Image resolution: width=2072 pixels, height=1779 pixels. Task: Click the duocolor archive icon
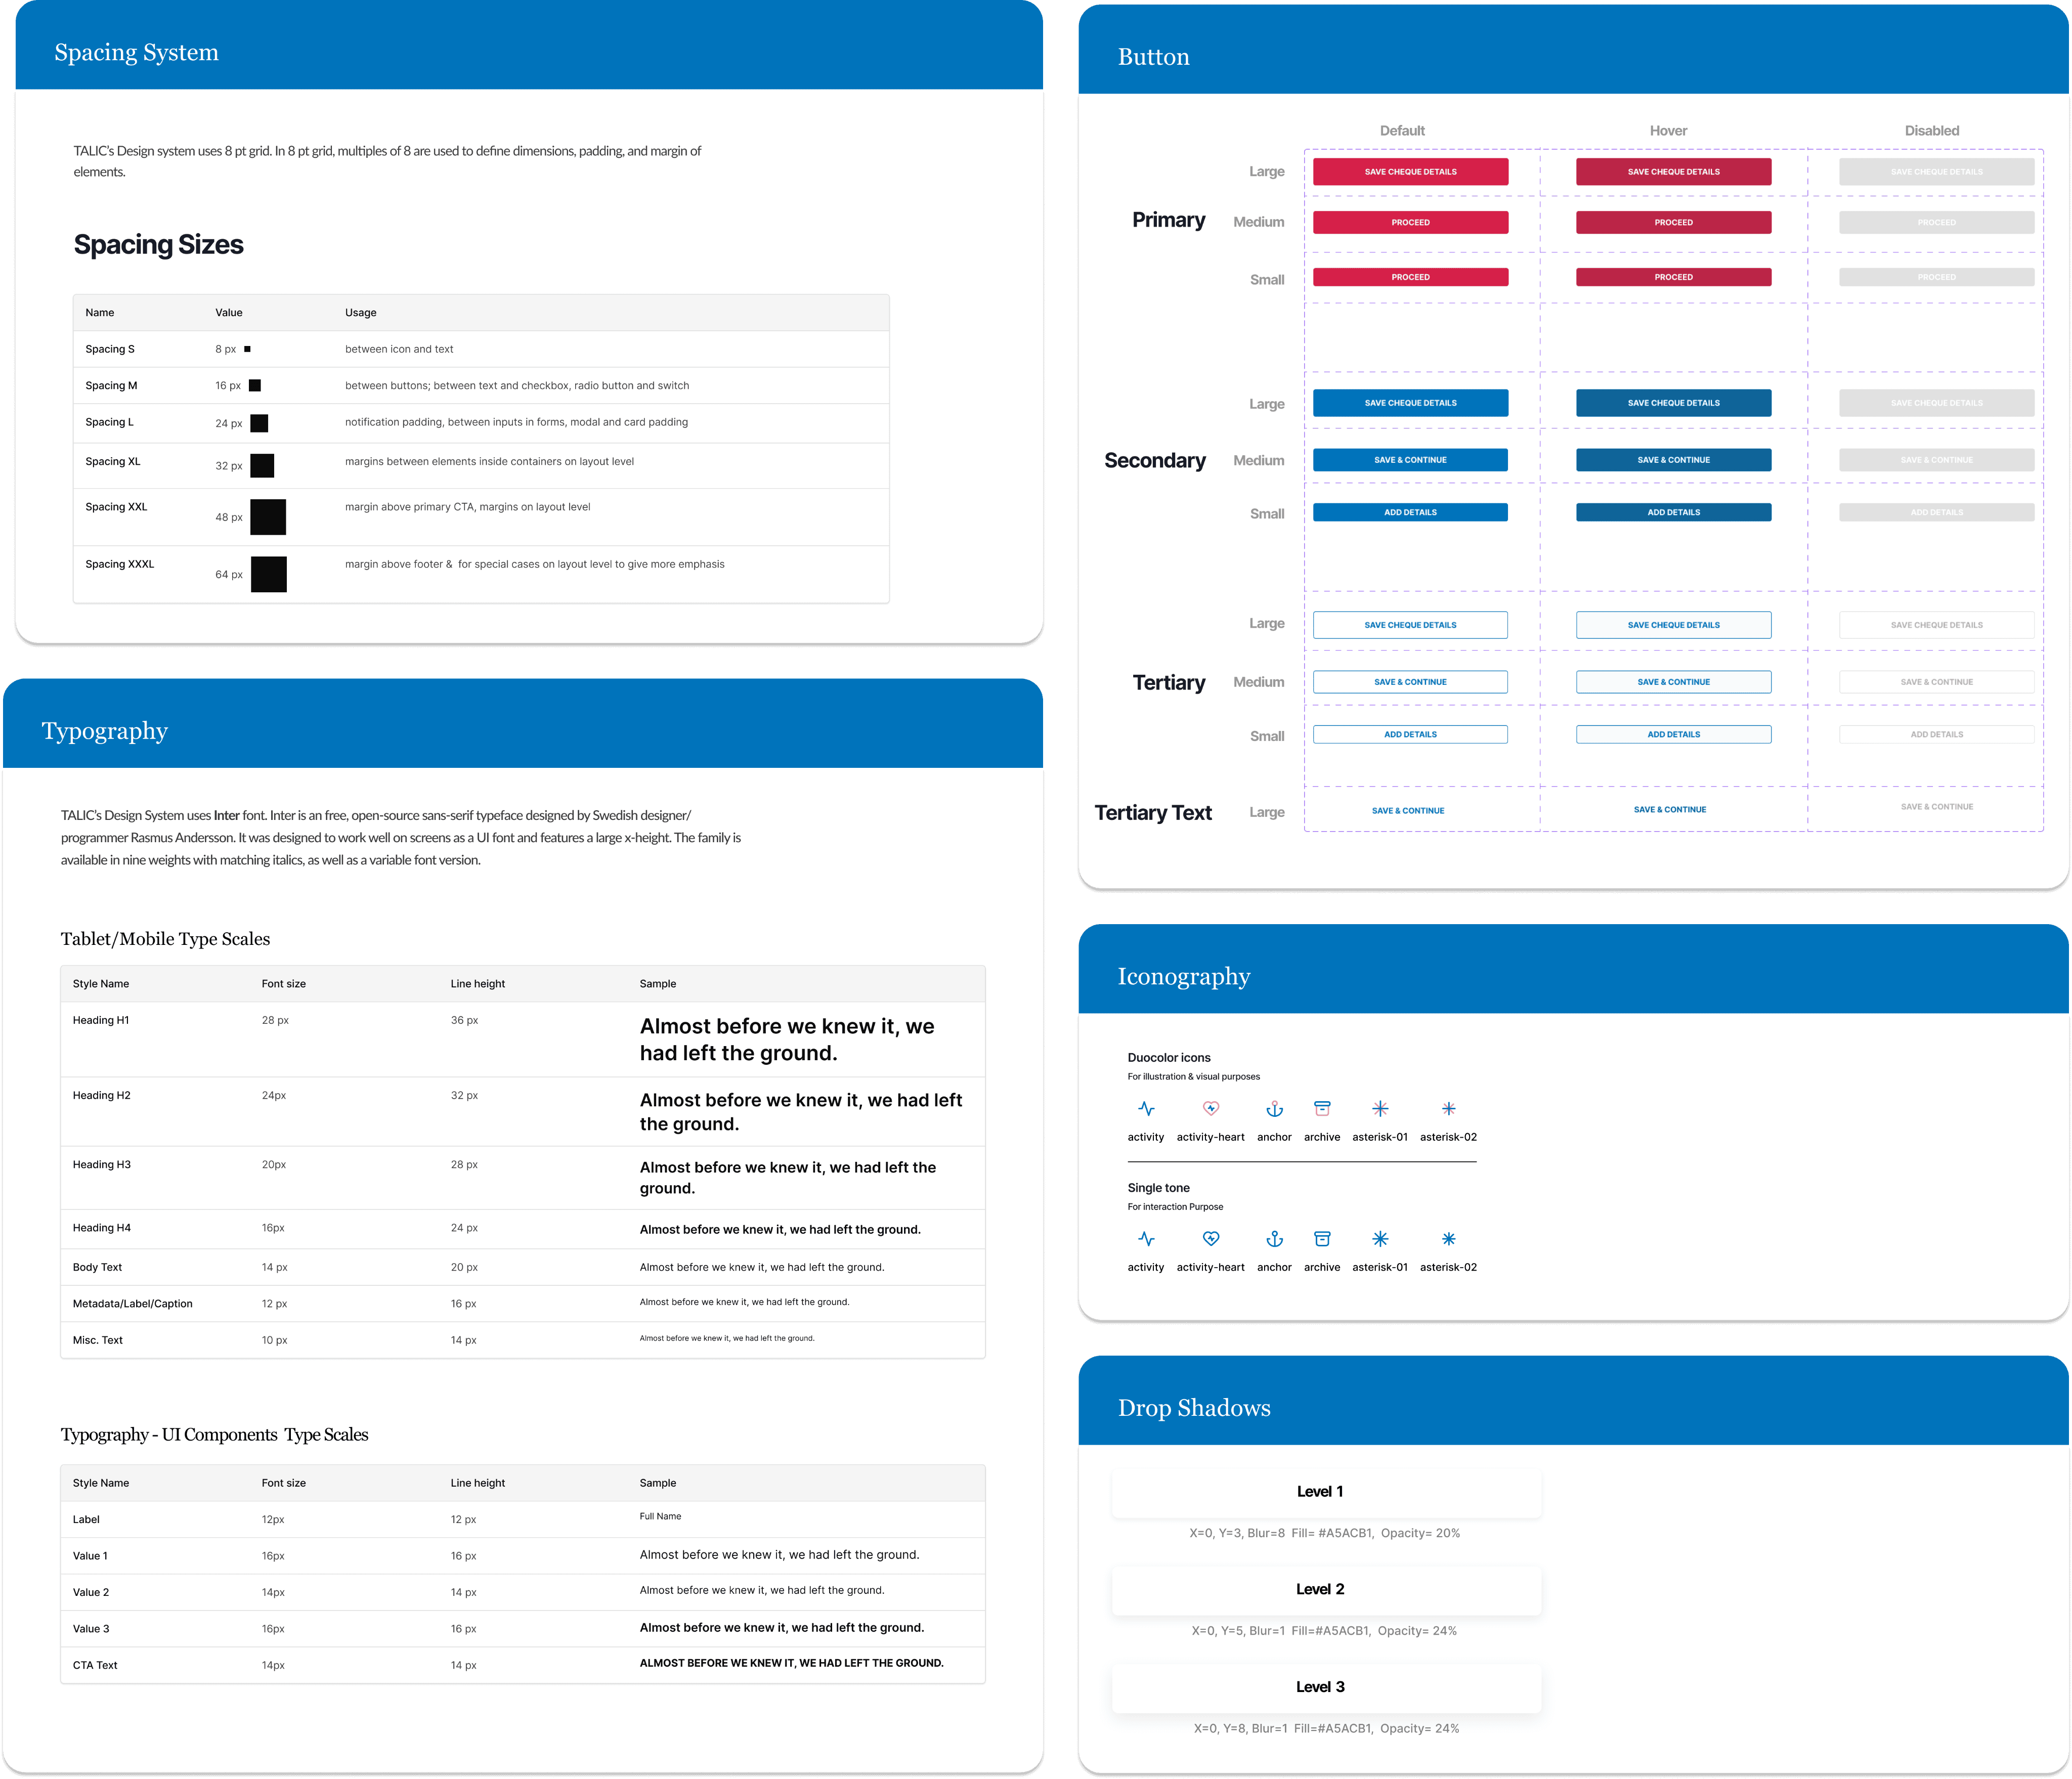tap(1321, 1108)
